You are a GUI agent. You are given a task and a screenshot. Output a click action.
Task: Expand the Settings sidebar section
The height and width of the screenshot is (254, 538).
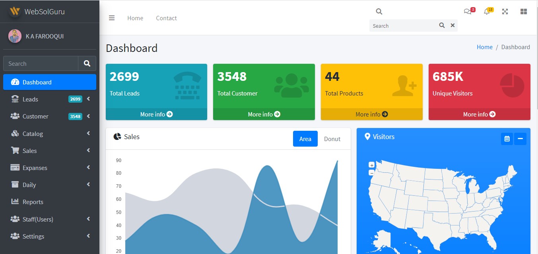(88, 236)
